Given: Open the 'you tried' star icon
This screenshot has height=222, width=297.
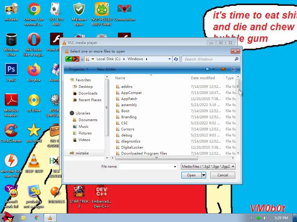Looking at the screenshot, I should (x=34, y=133).
